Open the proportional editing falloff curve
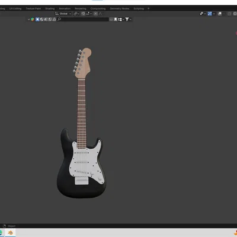This screenshot has width=237, height=237. (100, 14)
